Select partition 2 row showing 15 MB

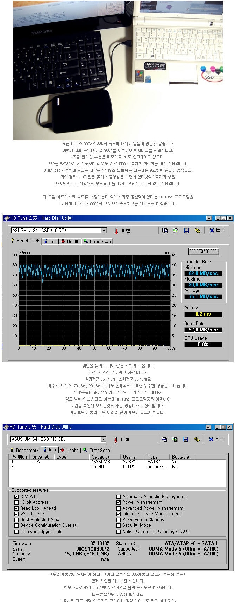point(117,466)
